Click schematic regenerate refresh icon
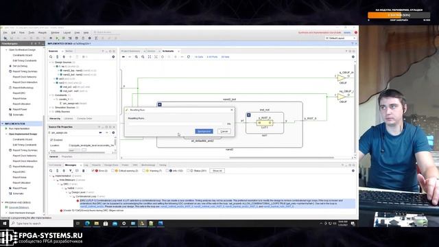Screen dimensions: 439x247 [189, 57]
